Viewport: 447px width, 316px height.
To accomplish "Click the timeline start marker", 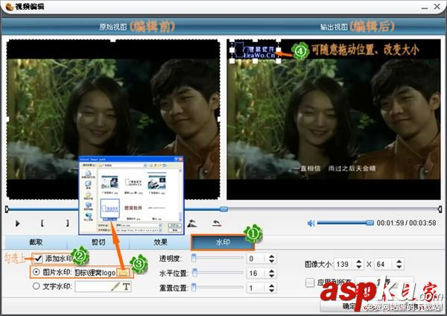I will tap(7, 209).
